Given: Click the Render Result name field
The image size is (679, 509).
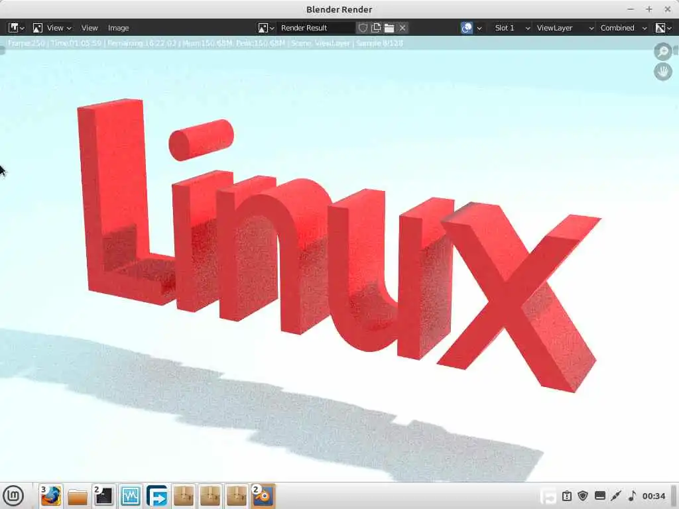Looking at the screenshot, I should tap(316, 28).
